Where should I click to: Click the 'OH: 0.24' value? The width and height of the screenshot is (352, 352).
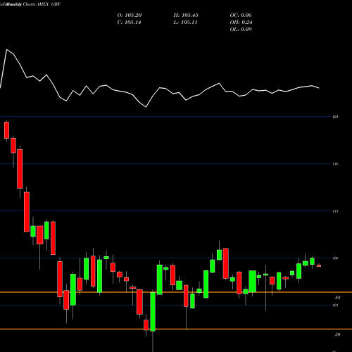point(241,23)
